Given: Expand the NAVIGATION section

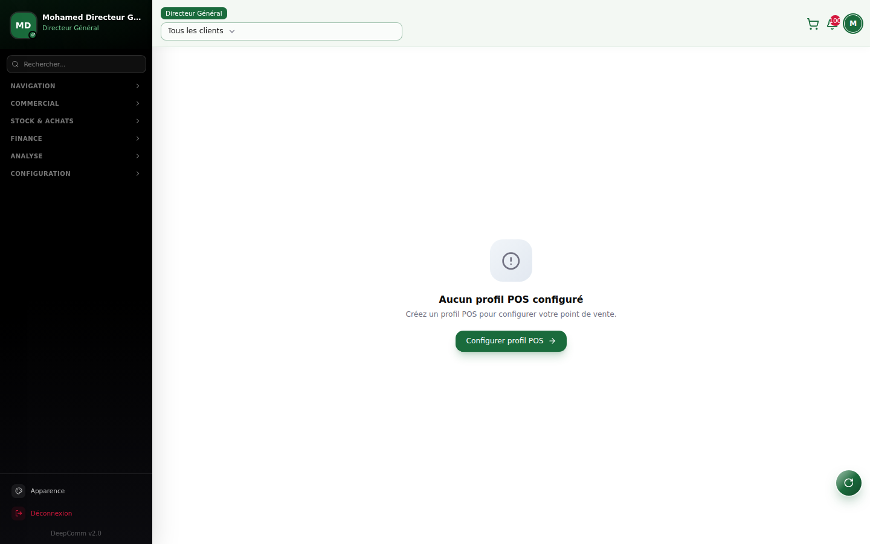Looking at the screenshot, I should (76, 86).
